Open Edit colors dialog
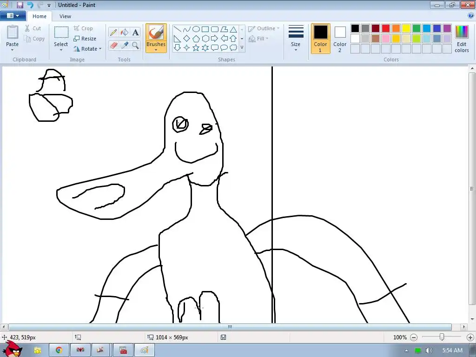This screenshot has height=357, width=476. click(462, 39)
